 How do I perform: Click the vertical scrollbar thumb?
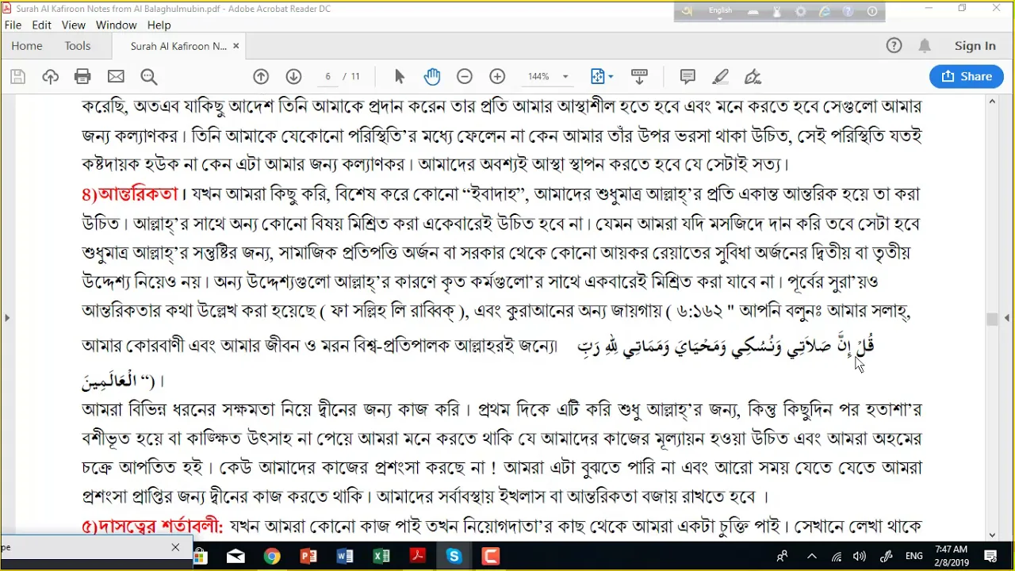(992, 319)
